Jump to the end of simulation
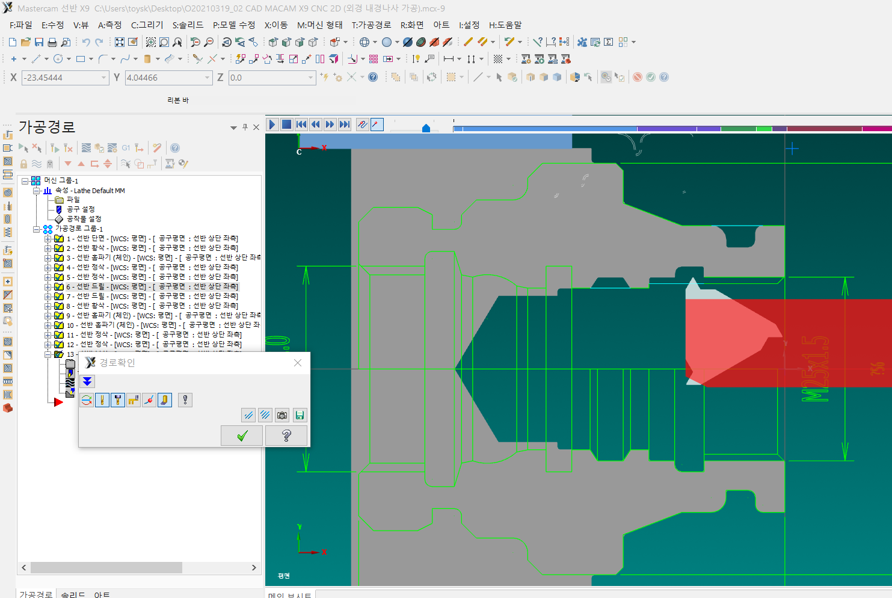Viewport: 892px width, 598px height. tap(345, 125)
